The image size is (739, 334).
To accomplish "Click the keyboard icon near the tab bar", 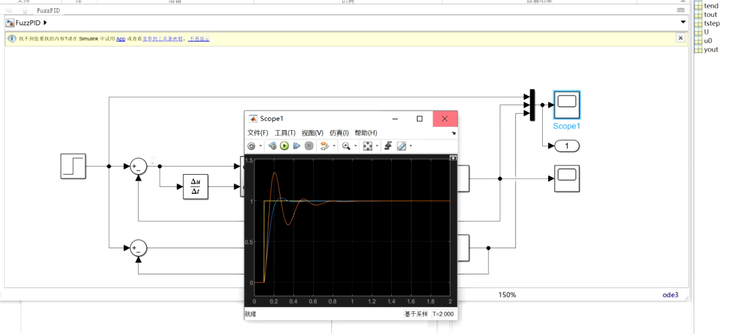I will pos(681,10).
